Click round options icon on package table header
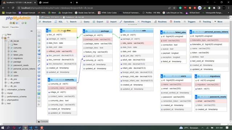The image size is (232, 130). coord(87,31)
